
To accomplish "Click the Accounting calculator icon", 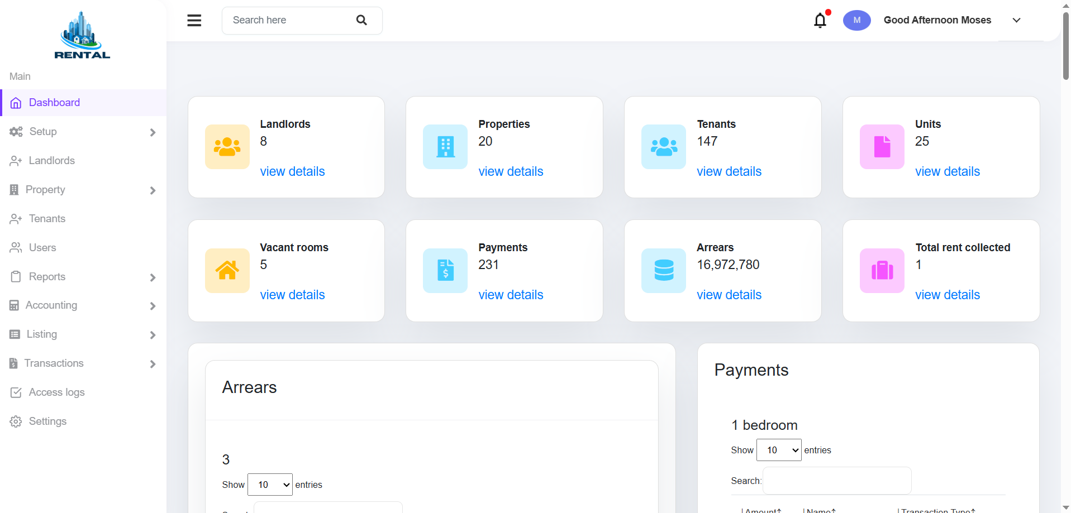I will [x=15, y=305].
